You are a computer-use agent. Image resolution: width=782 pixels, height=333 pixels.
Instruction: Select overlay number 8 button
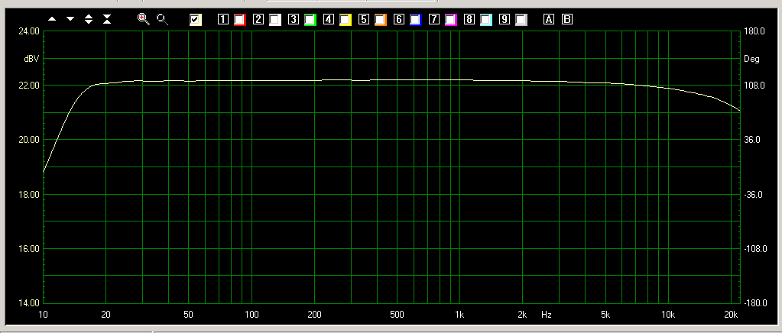[x=469, y=20]
